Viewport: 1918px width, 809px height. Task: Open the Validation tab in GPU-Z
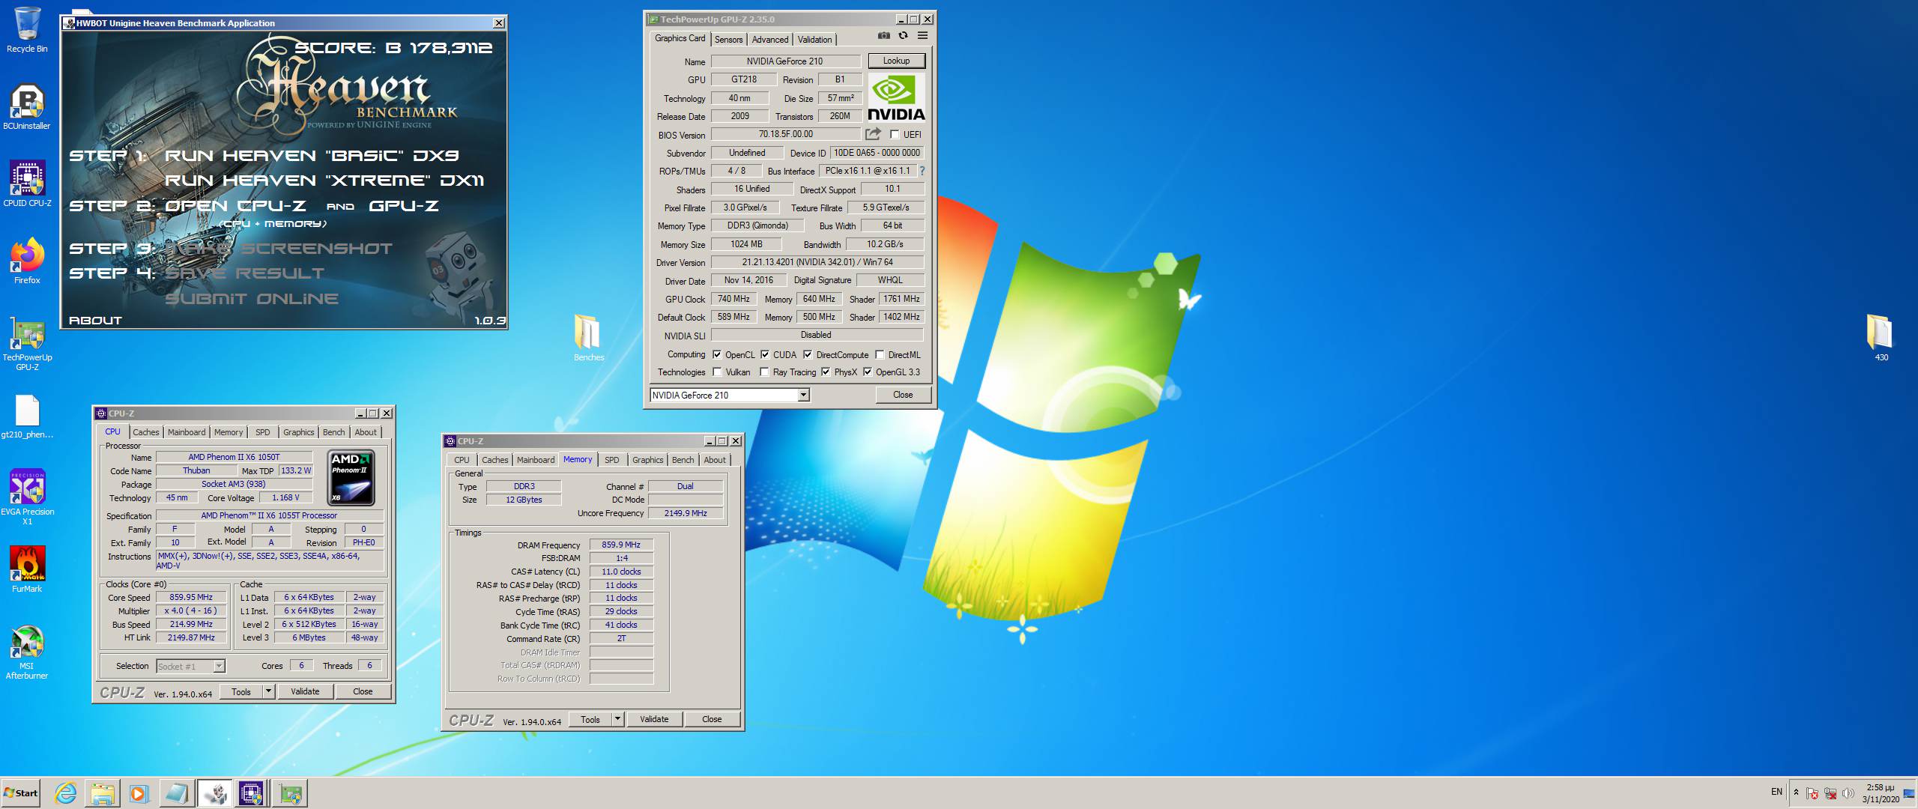pyautogui.click(x=814, y=40)
